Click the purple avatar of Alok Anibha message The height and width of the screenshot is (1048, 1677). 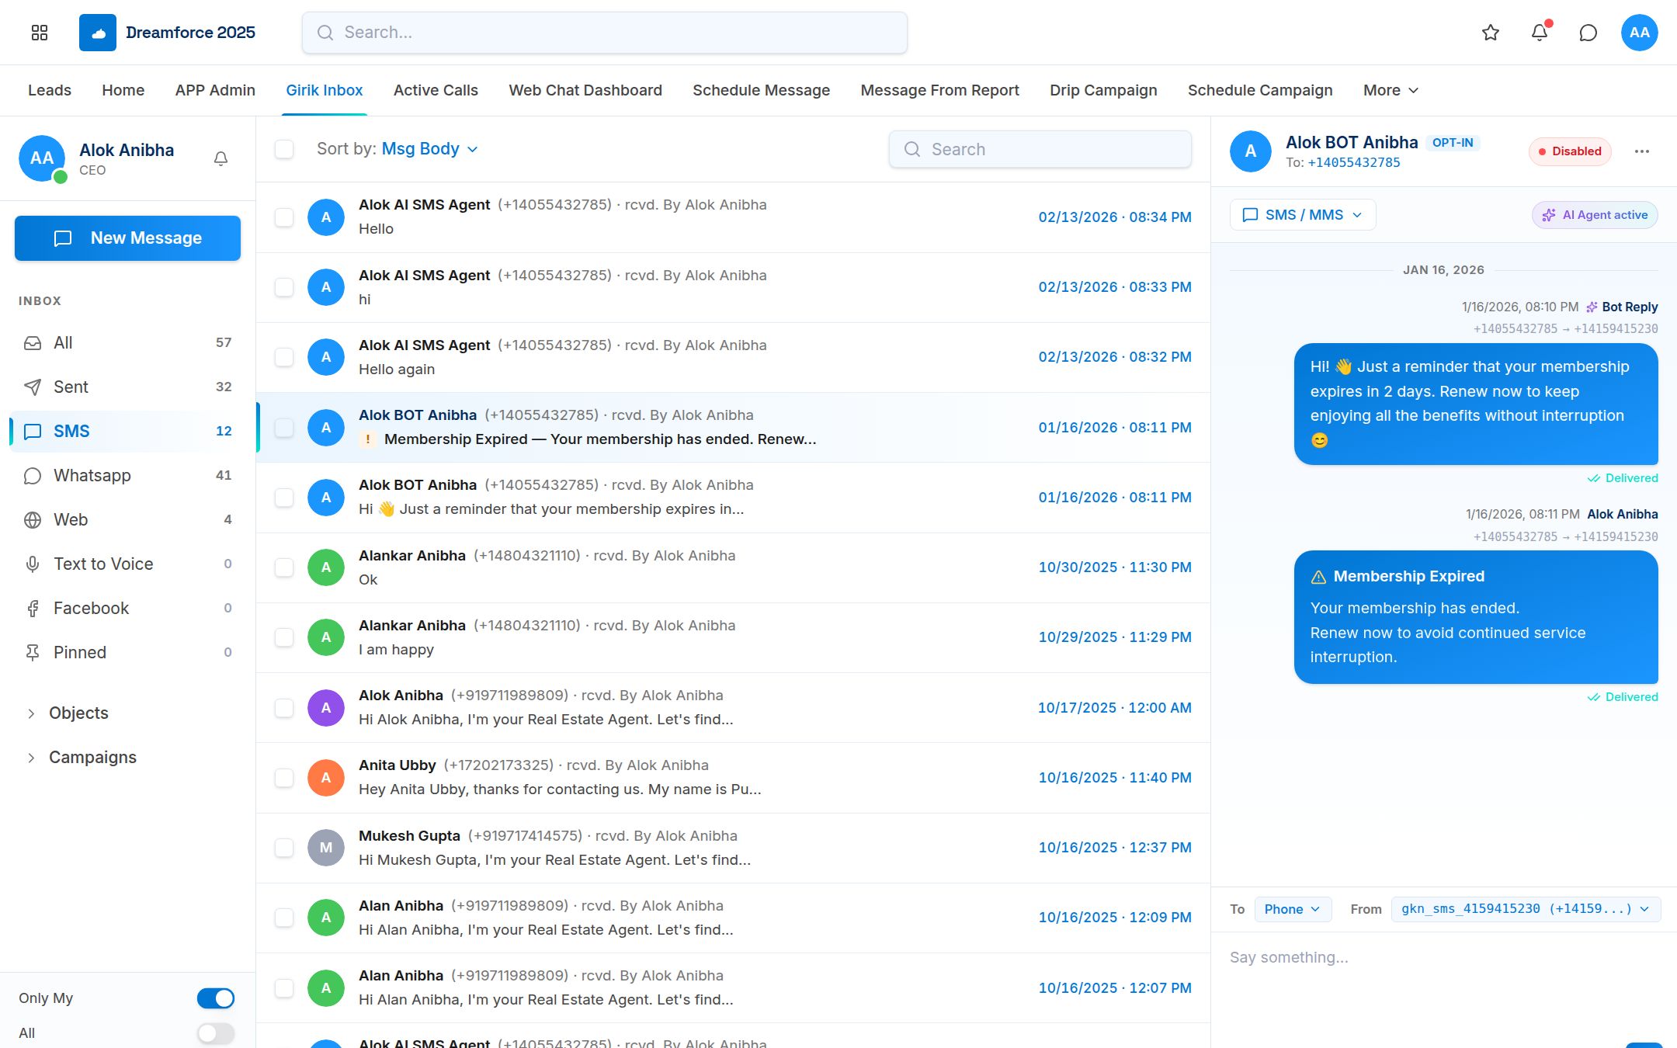[326, 708]
